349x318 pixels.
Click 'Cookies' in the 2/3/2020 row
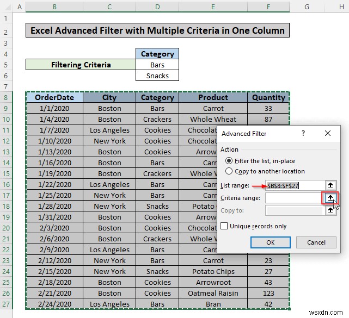(157, 228)
